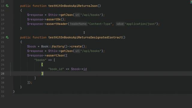
Task: Click the "/api/books" string on line 15
Action: [x=91, y=15]
